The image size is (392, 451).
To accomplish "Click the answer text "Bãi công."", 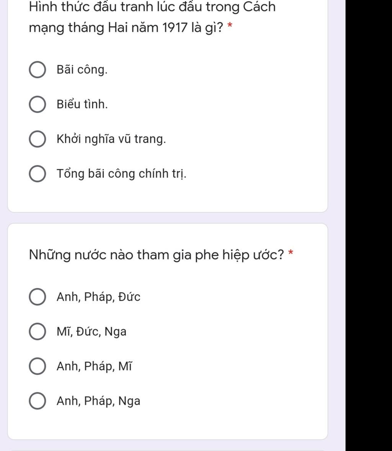I will (82, 70).
